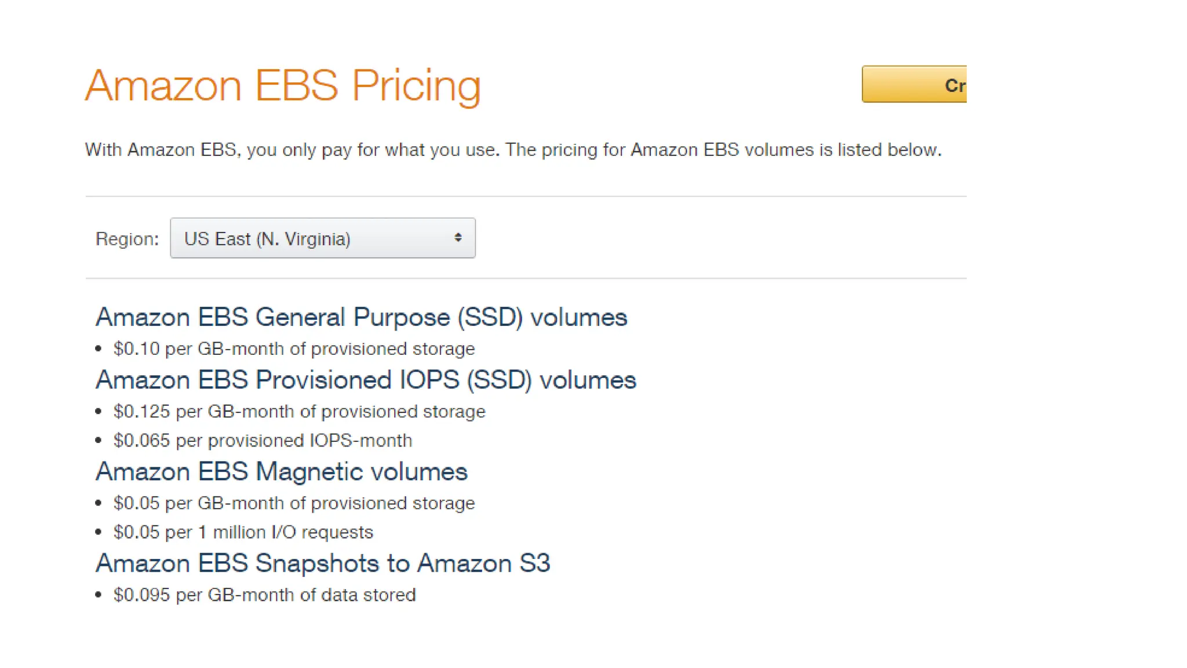
Task: Click the bullet beside the $0.10 price
Action: point(99,348)
